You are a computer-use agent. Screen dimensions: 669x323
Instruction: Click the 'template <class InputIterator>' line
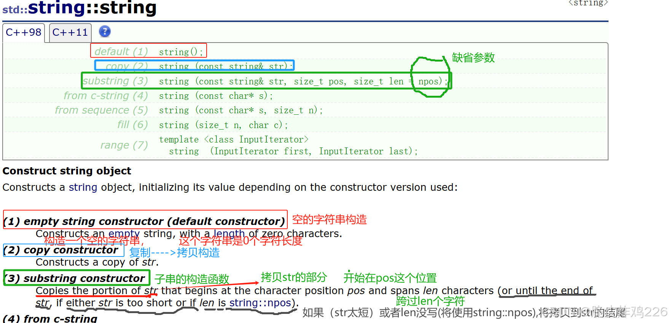pyautogui.click(x=234, y=139)
